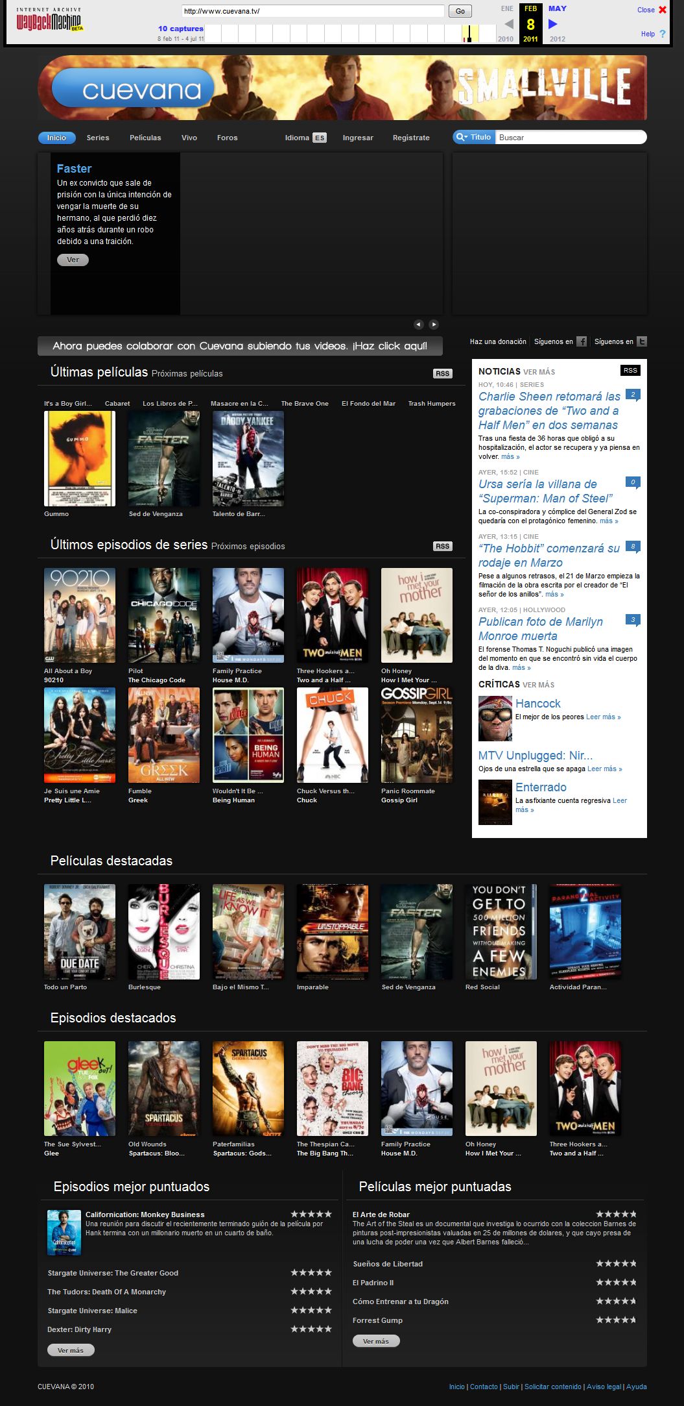
Task: Click Ingresar to log in
Action: (x=358, y=138)
